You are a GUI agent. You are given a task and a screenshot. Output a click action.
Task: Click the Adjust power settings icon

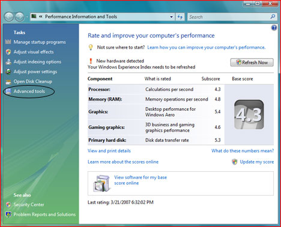8,71
